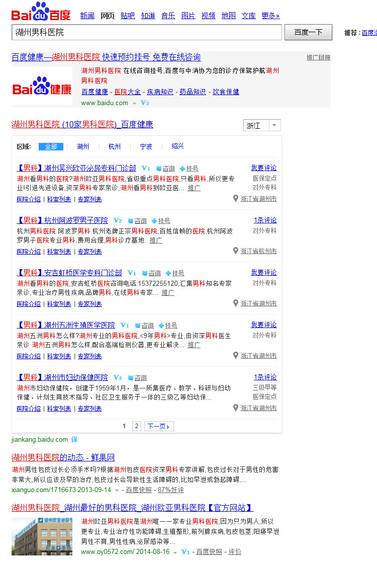Click the 下一页 next page button

[159, 426]
